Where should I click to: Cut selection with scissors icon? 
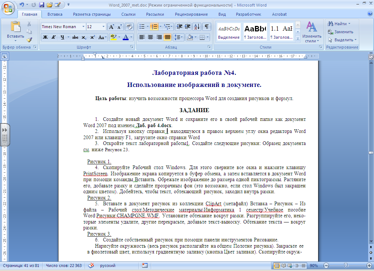pos(29,24)
